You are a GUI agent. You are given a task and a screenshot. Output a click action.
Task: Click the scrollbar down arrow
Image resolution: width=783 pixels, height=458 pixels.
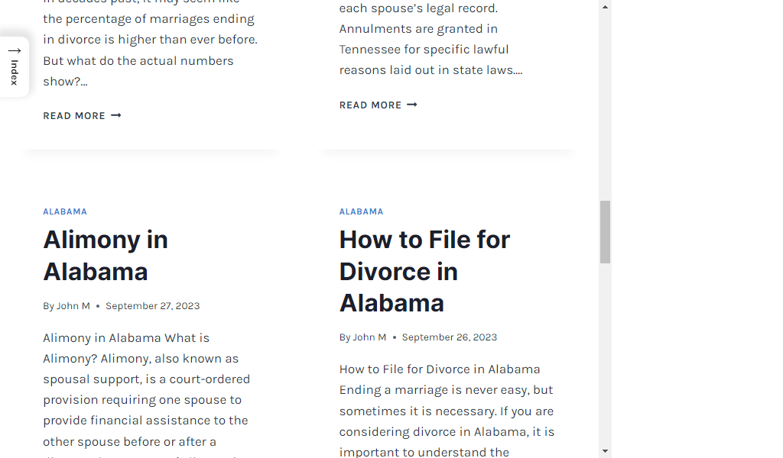pyautogui.click(x=606, y=451)
